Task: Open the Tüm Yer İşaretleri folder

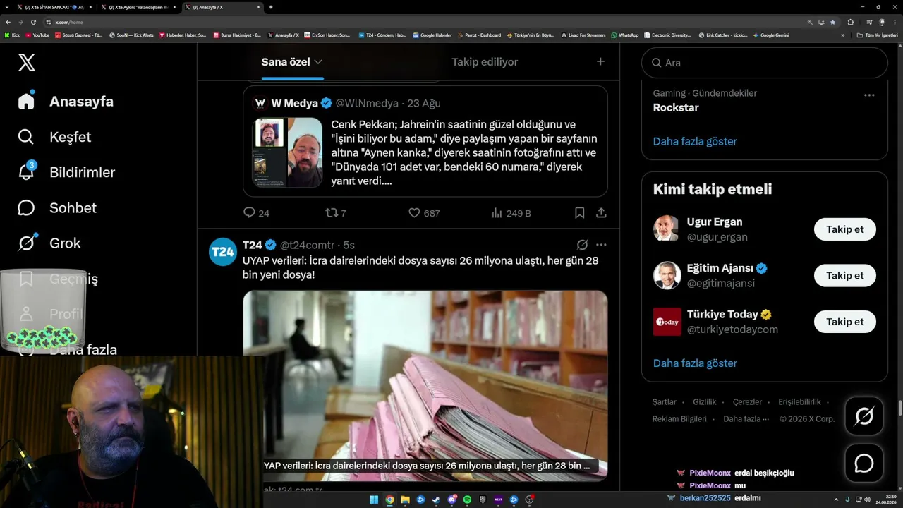Action: 877,35
